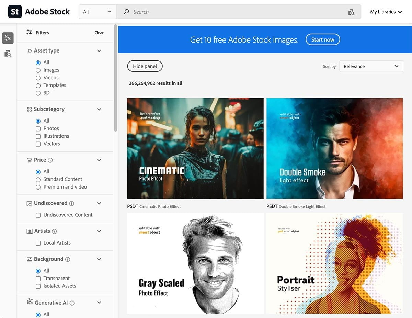Viewport: 412px width, 318px height.
Task: Open the Double Smoke light effect thumbnail
Action: pos(335,148)
